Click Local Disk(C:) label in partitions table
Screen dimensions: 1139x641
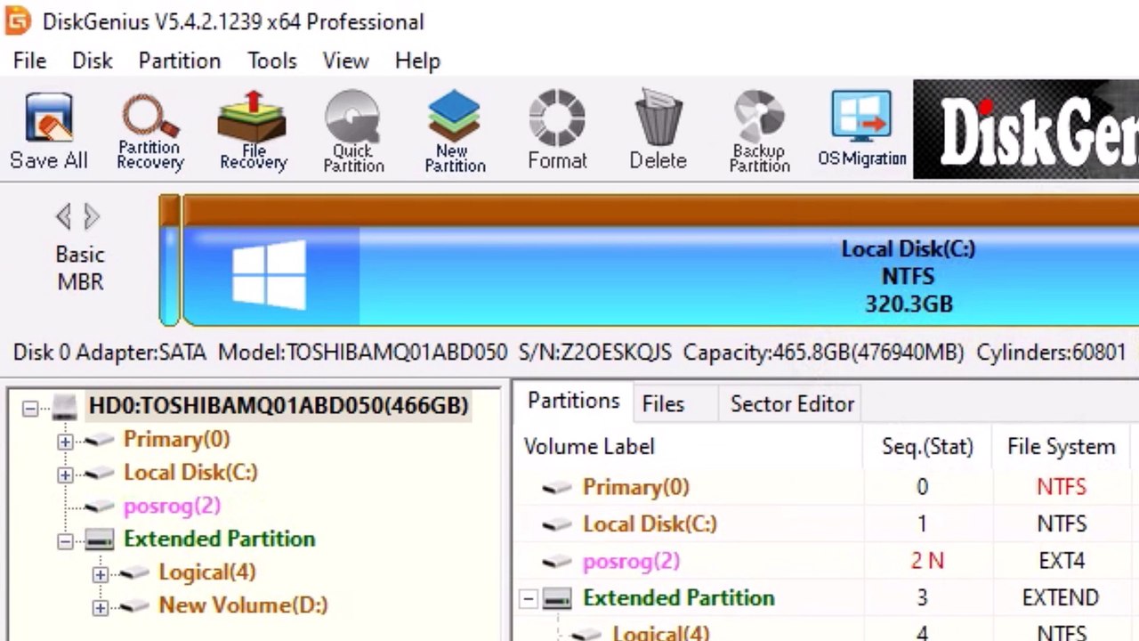[x=650, y=524]
